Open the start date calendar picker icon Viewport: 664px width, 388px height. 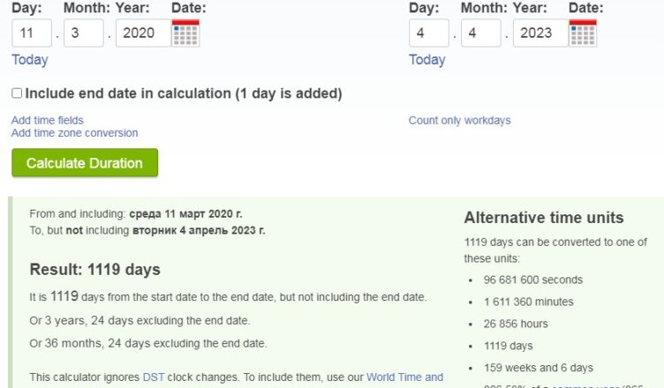click(x=185, y=33)
